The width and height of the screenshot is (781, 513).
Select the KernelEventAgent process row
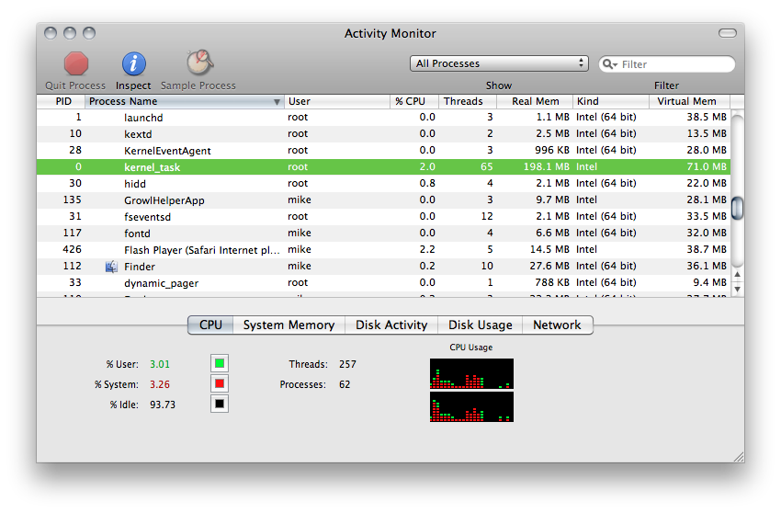(383, 150)
